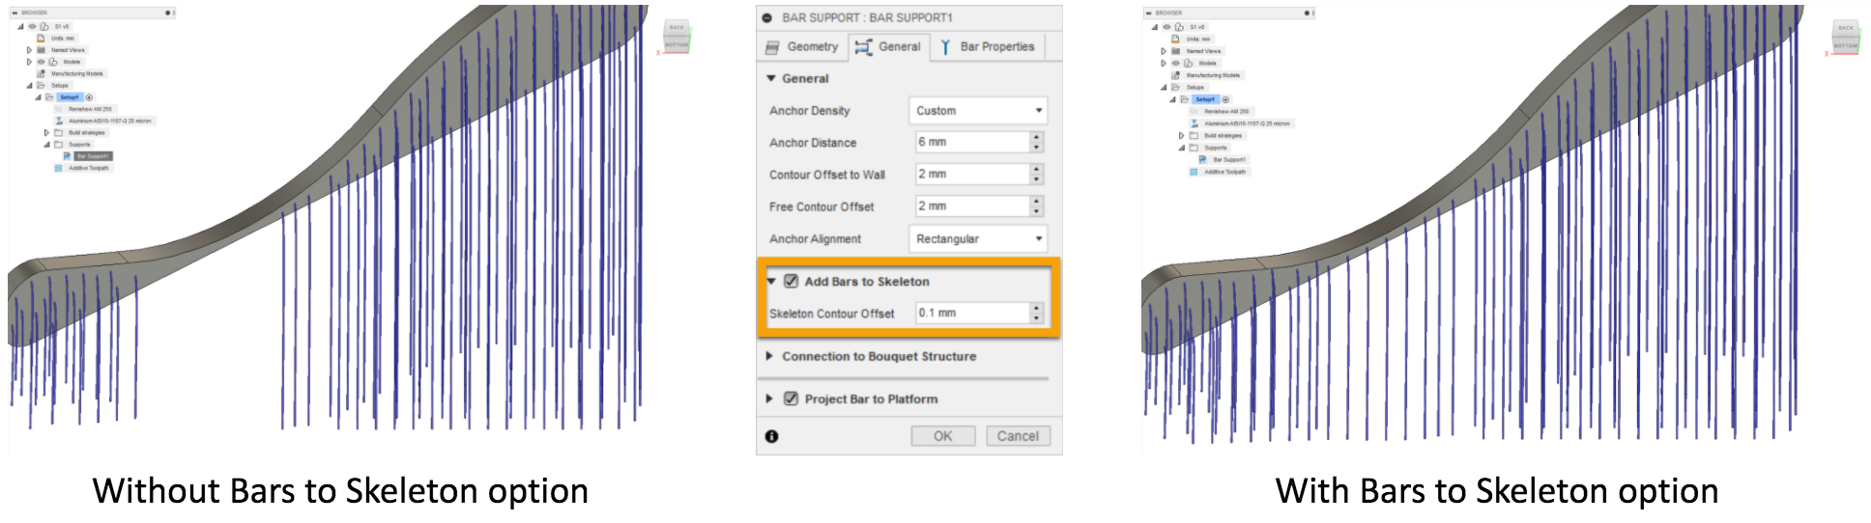Adjust the Anchor Distance stepper
The width and height of the screenshot is (1871, 523).
click(1037, 142)
